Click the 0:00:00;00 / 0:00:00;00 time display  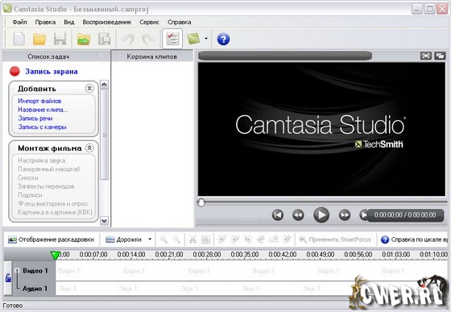pyautogui.click(x=404, y=214)
